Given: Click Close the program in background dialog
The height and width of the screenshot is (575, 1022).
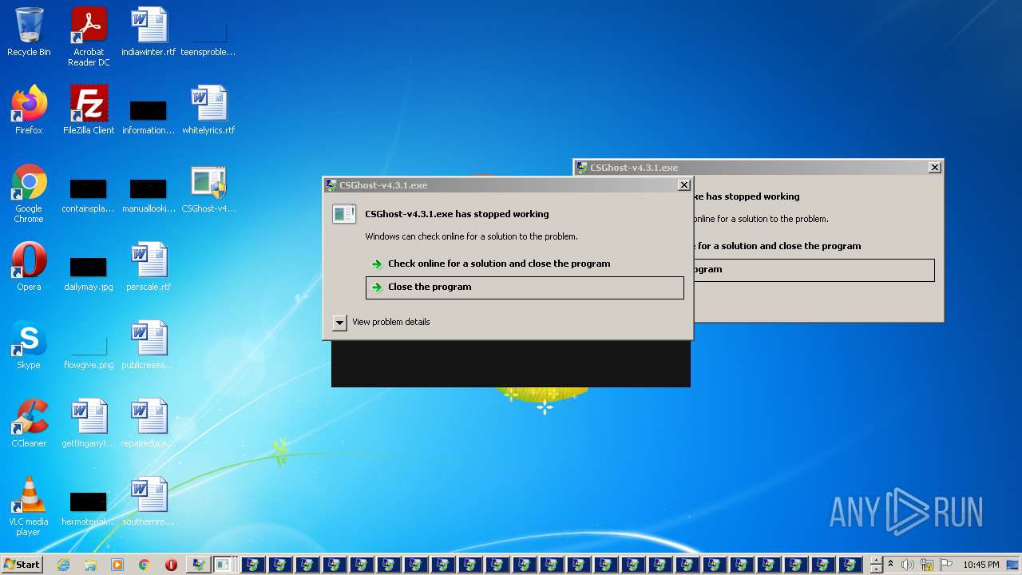Looking at the screenshot, I should coord(814,270).
